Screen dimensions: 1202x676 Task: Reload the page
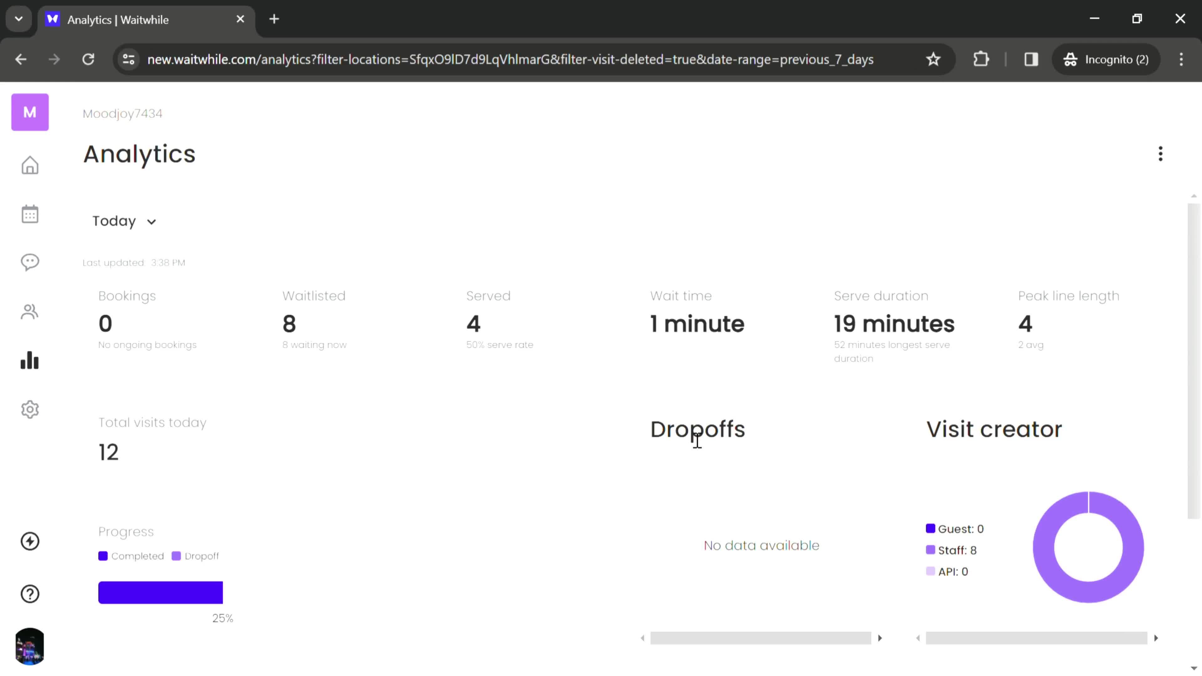click(88, 59)
